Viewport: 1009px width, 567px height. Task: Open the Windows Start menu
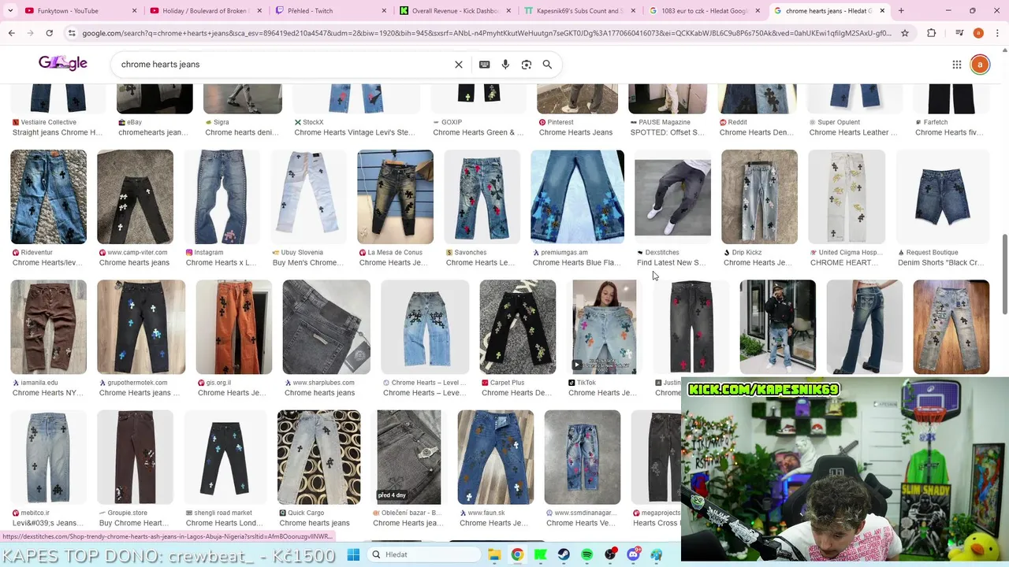[353, 554]
